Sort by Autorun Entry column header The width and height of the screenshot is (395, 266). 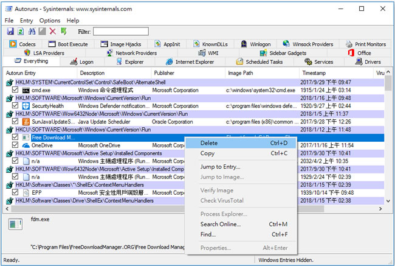40,73
